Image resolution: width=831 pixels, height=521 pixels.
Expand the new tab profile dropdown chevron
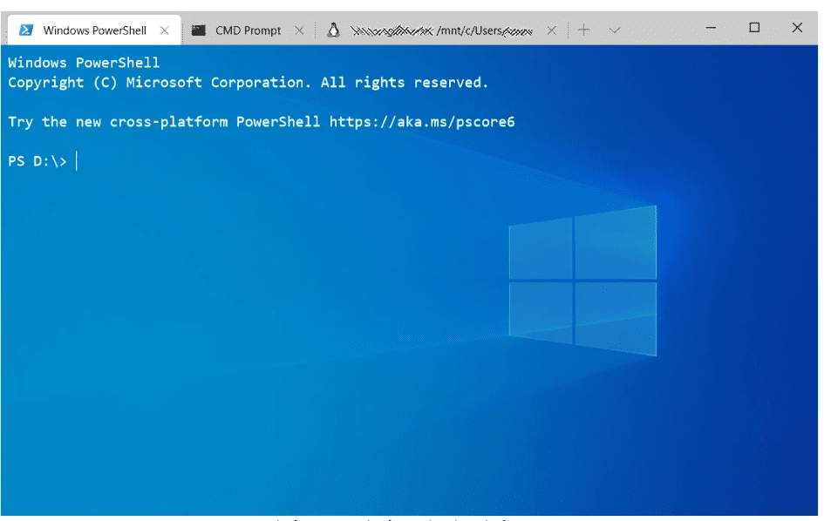click(x=614, y=30)
